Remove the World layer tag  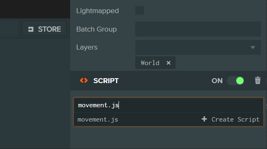pos(169,63)
